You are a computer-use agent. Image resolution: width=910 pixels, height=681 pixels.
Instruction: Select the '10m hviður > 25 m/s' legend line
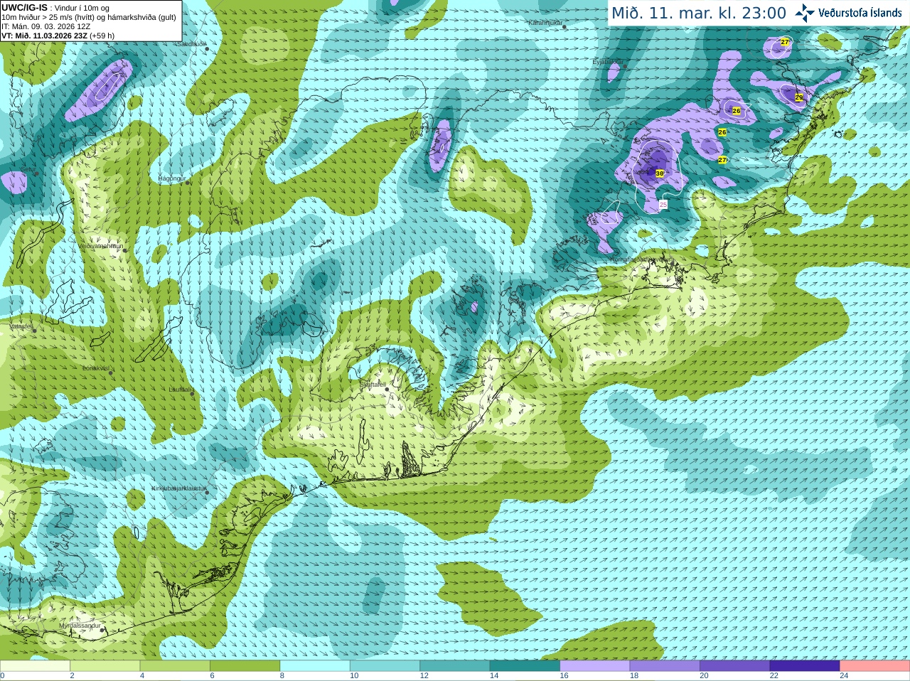(x=89, y=17)
